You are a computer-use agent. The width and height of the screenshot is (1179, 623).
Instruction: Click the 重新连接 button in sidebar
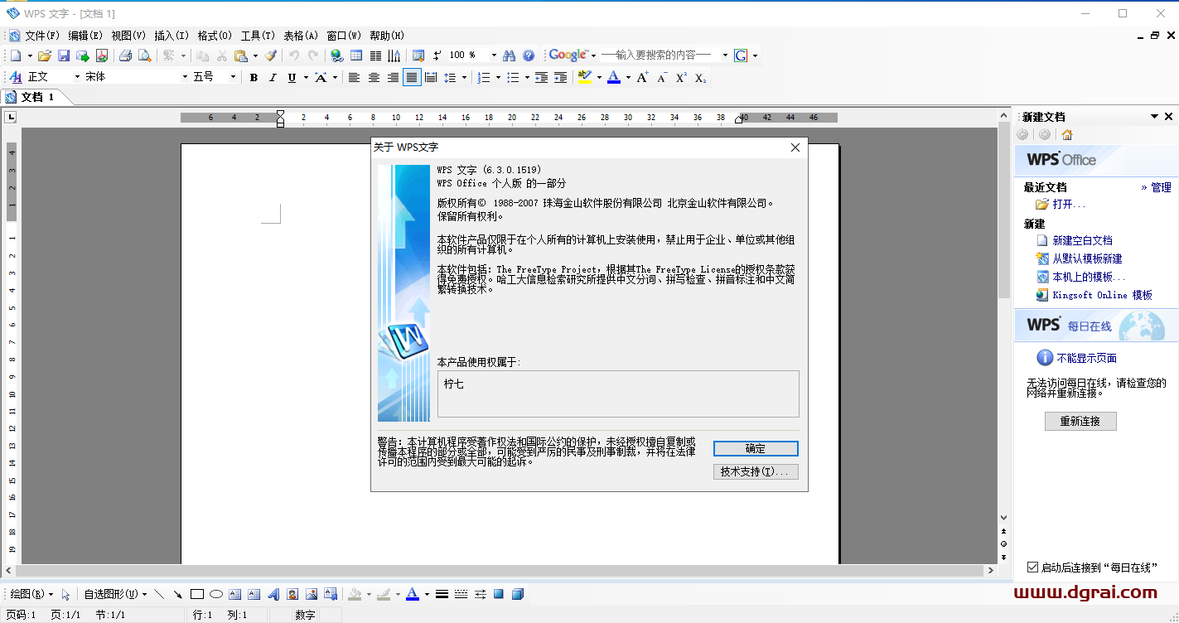1080,421
